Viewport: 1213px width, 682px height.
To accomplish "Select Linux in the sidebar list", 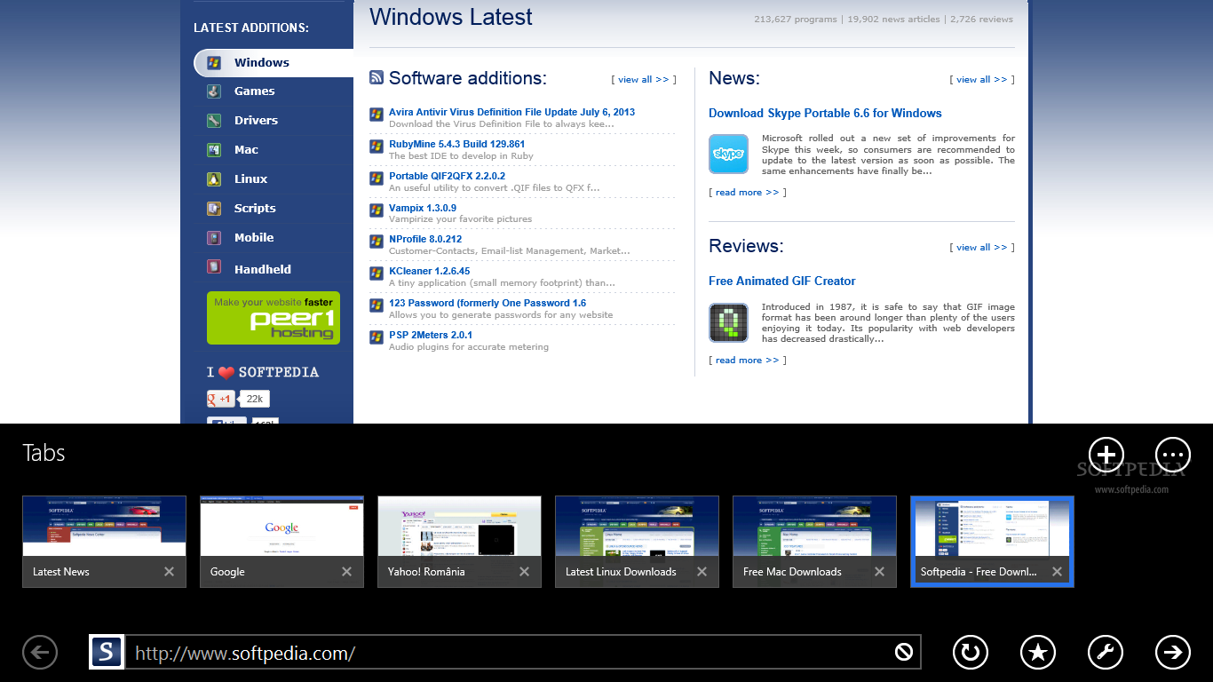I will [x=250, y=178].
